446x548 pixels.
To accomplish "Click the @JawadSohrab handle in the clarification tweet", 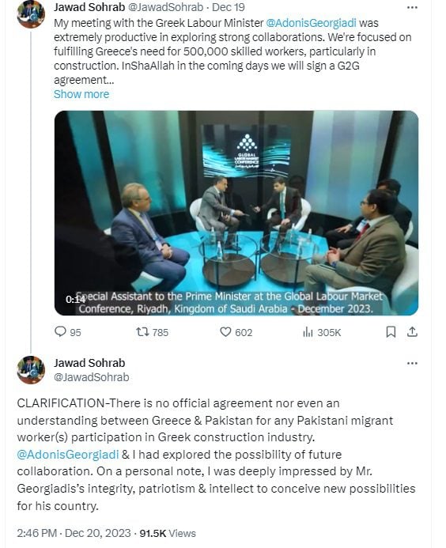I will 92,377.
